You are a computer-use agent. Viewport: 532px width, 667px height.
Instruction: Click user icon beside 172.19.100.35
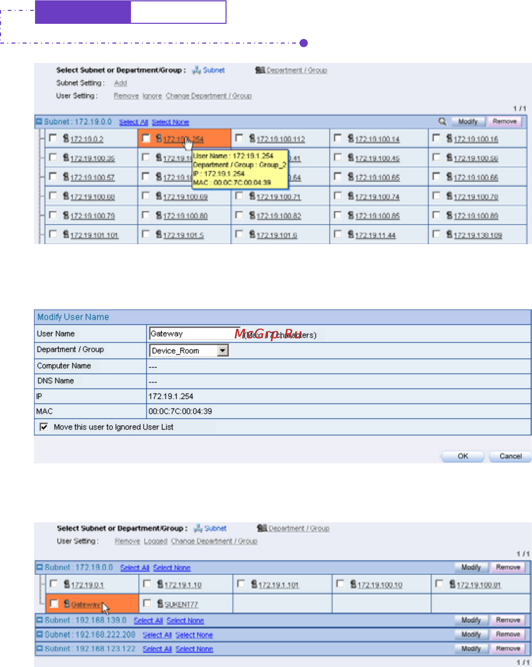(x=66, y=158)
